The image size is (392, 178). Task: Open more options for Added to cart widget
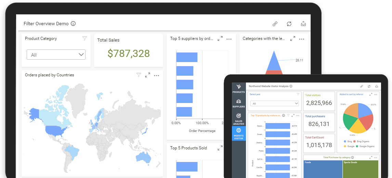tap(376, 94)
